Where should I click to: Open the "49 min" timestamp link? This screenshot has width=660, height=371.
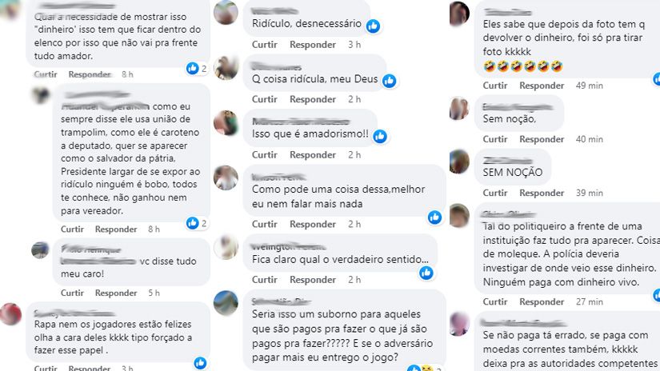(590, 86)
